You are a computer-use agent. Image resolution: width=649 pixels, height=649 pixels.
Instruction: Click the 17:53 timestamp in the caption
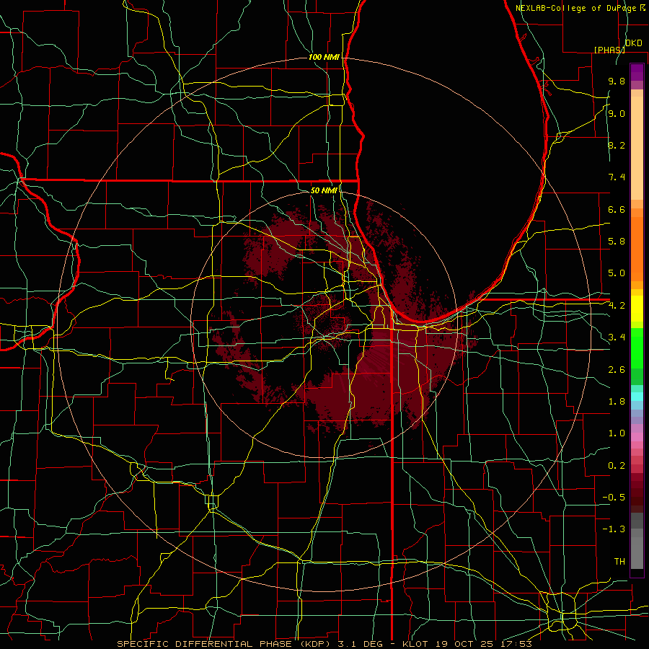(x=516, y=644)
